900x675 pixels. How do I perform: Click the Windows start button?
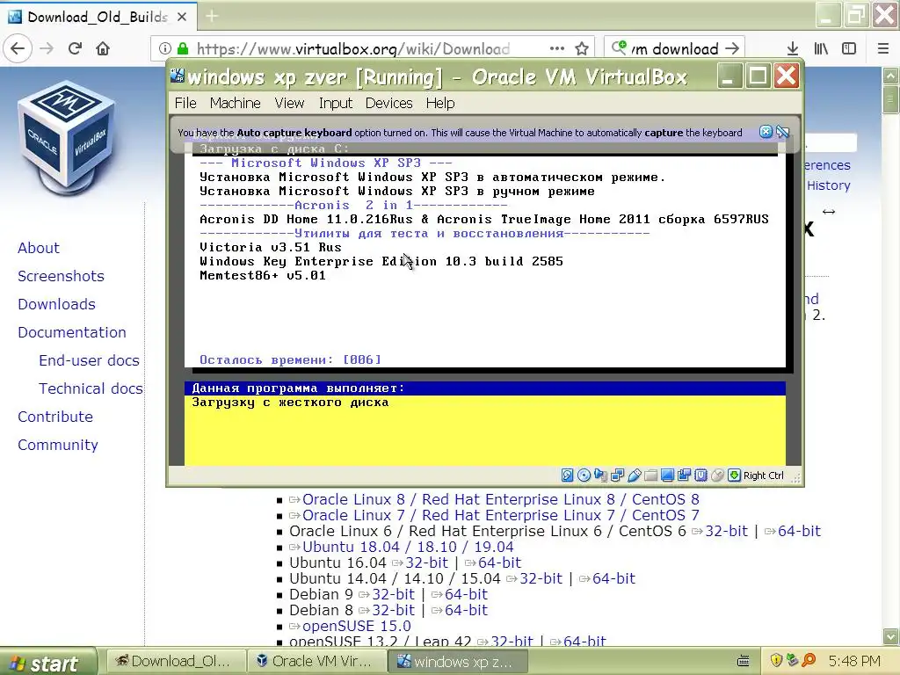[x=47, y=663]
